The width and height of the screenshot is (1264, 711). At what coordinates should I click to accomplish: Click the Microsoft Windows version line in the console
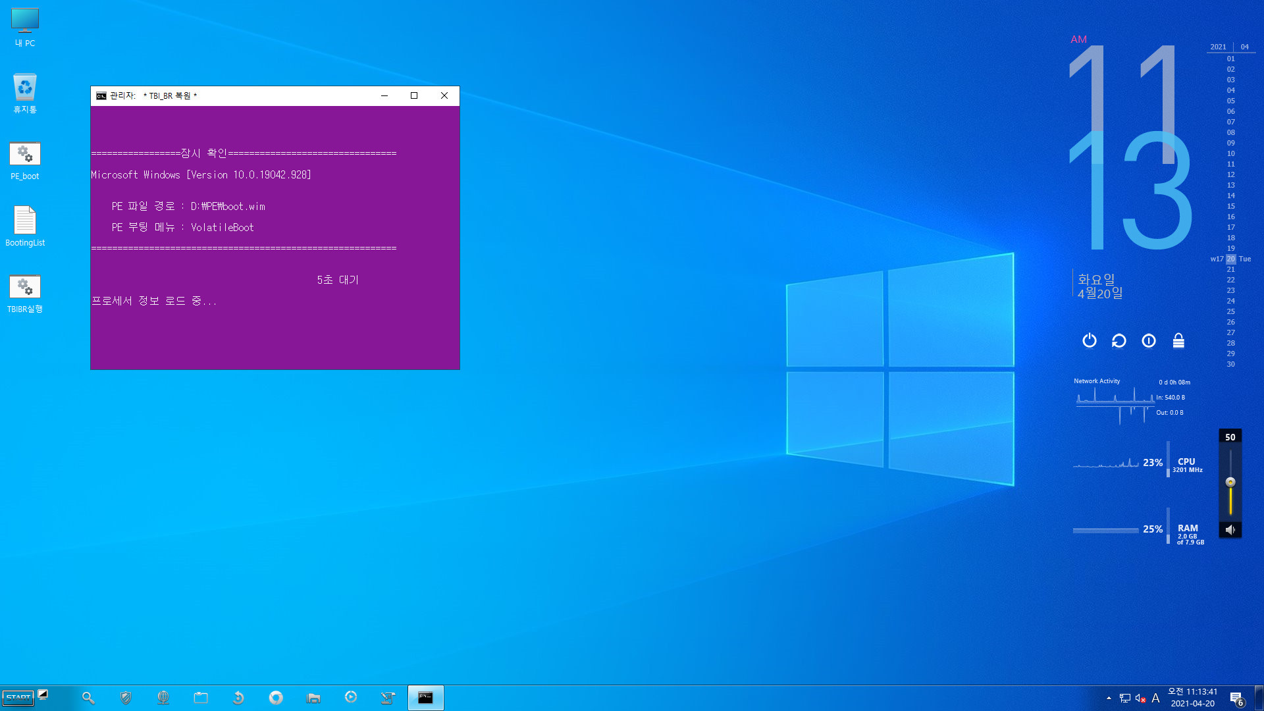tap(201, 175)
